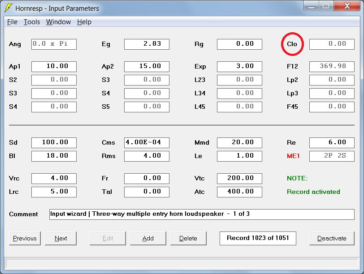This screenshot has height=274, width=364.
Task: Open the Tools menu
Action: [32, 22]
